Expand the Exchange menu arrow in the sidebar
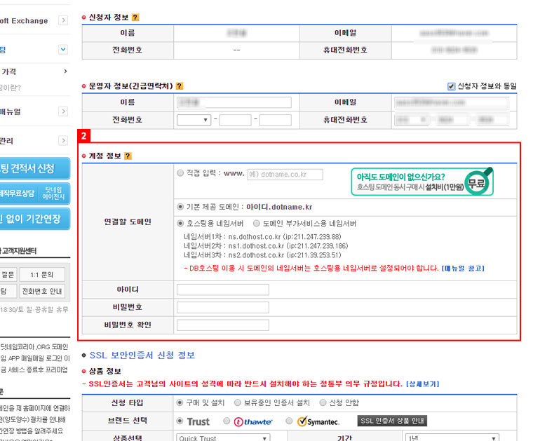 coord(63,20)
